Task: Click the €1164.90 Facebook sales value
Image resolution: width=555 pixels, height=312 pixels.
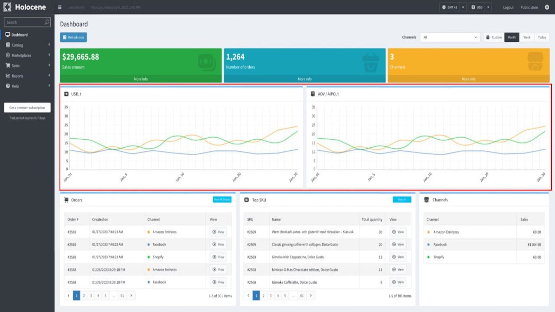Action: 534,245
